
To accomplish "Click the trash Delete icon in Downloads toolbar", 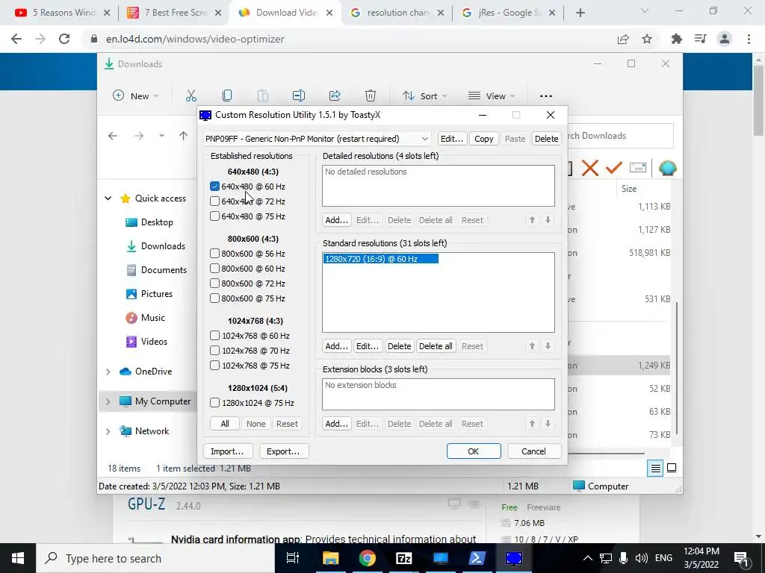I will point(371,95).
